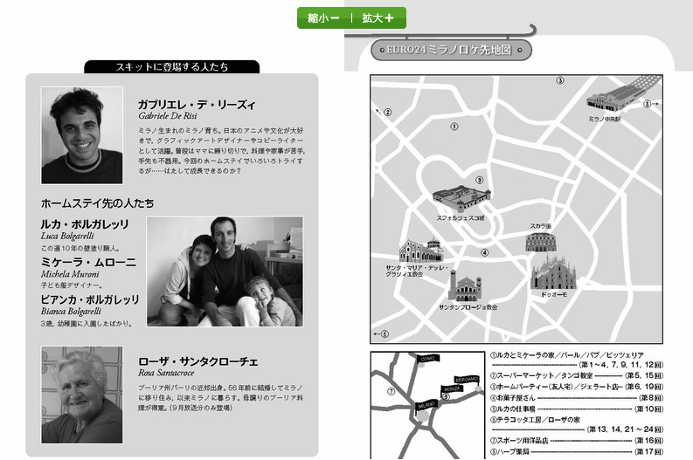Select the name ローザ・サンタクローチェ
Viewport: 693px width, 460px height.
tap(198, 362)
